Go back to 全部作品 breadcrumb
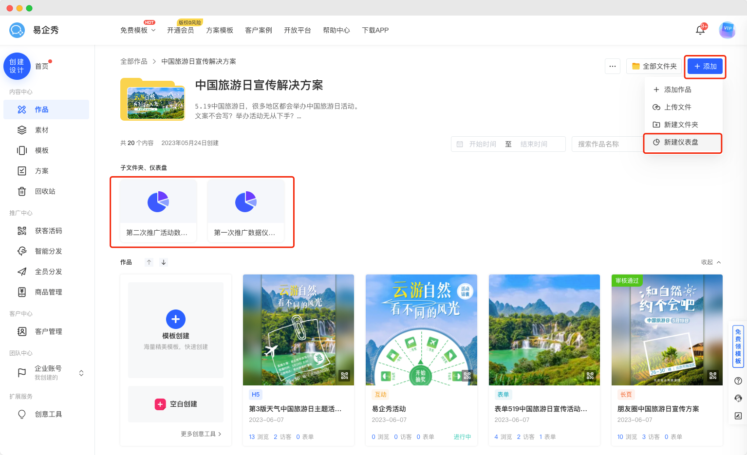The width and height of the screenshot is (747, 455). [x=134, y=61]
